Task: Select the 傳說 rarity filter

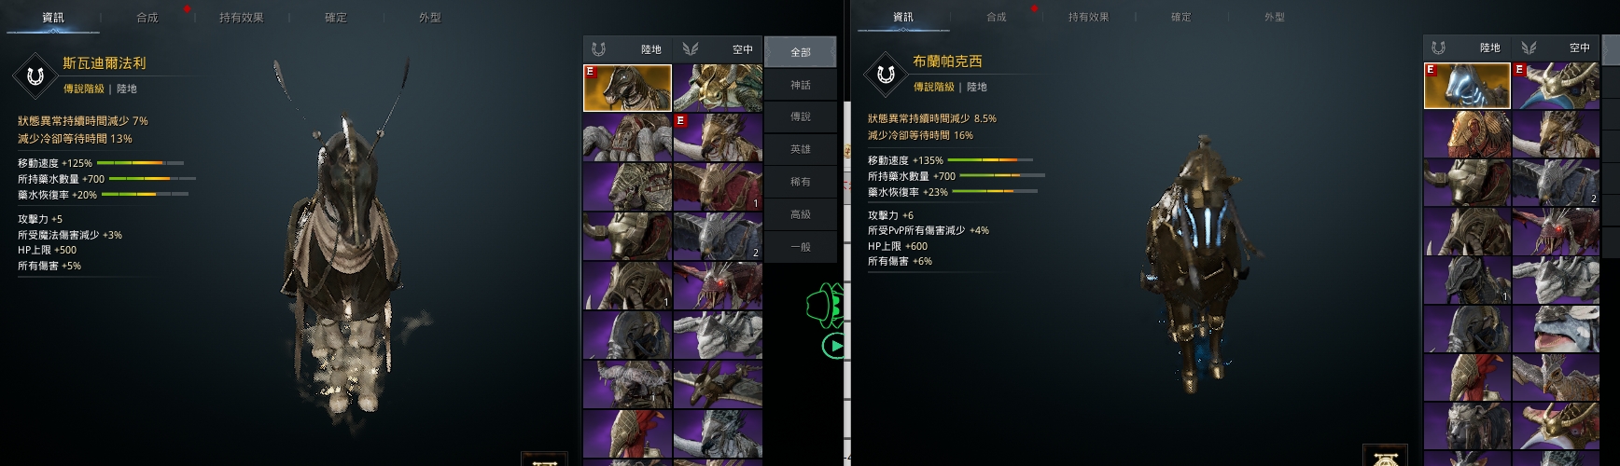Action: pyautogui.click(x=800, y=116)
